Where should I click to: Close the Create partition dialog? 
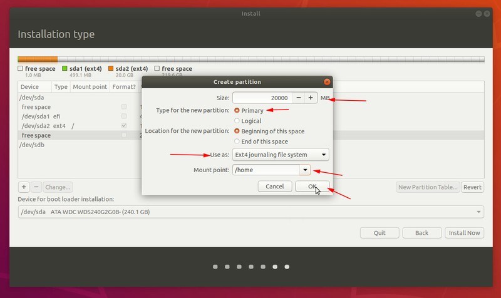(327, 82)
